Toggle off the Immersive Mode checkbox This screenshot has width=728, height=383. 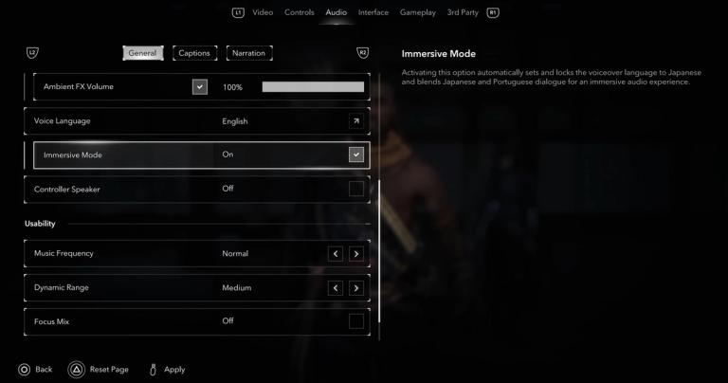click(356, 155)
